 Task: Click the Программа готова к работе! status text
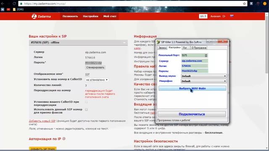click(x=174, y=120)
